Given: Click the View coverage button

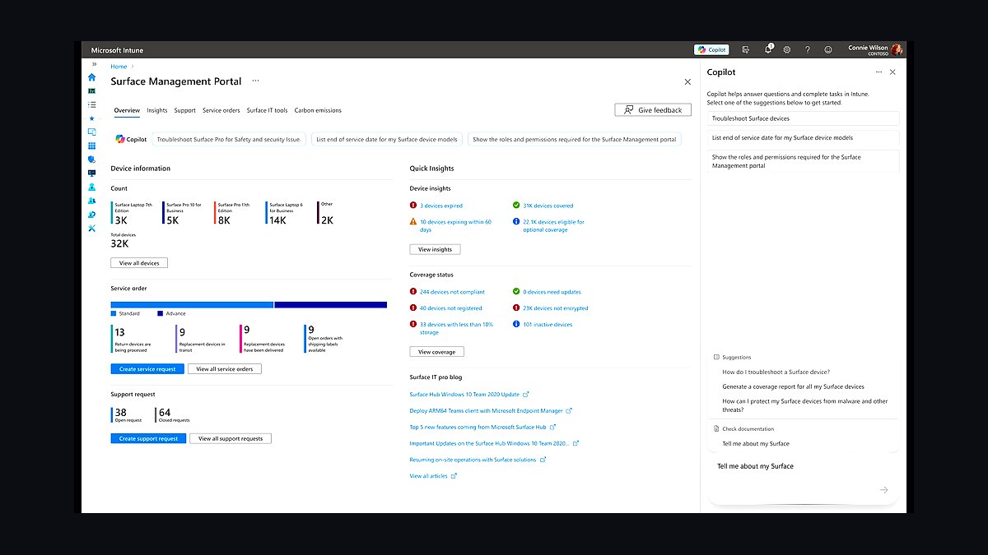Looking at the screenshot, I should click(x=436, y=352).
